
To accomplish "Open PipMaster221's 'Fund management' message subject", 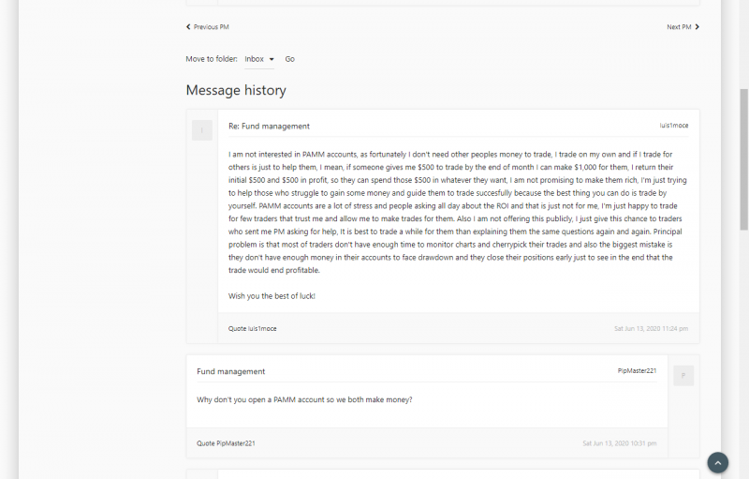I will click(230, 371).
